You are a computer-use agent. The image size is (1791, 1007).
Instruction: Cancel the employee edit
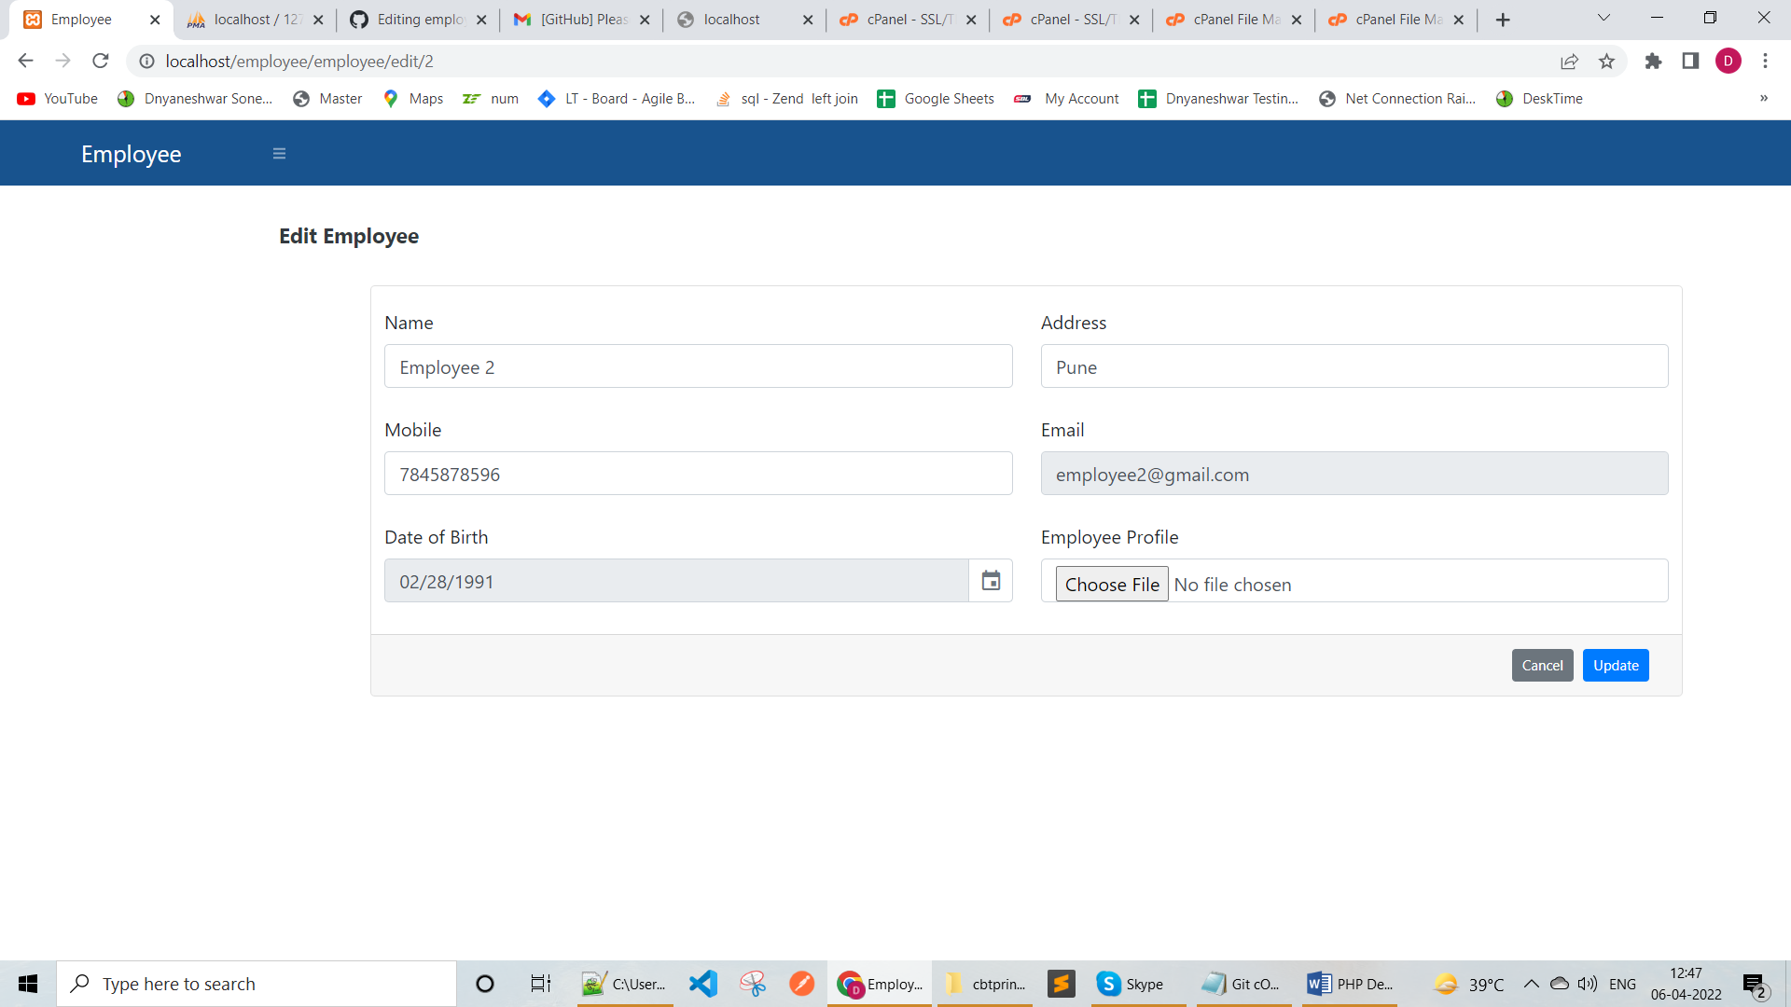pyautogui.click(x=1542, y=665)
